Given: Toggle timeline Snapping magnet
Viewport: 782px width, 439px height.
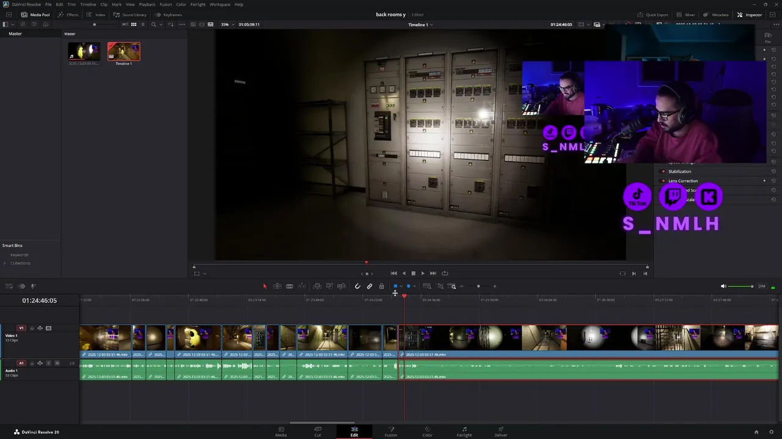Looking at the screenshot, I should tap(357, 286).
